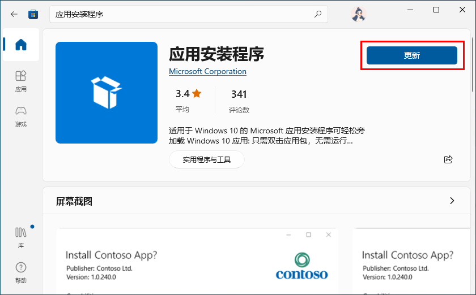476x295 pixels.
Task: Click the 3.4 average rating
Action: click(188, 101)
